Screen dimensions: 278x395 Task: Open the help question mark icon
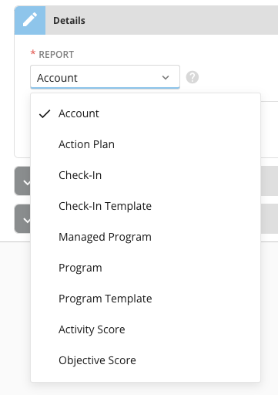click(193, 77)
